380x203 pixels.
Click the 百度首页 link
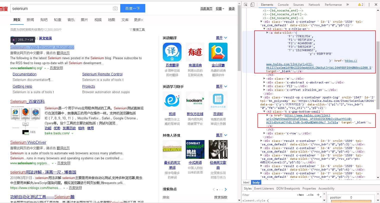206,8
